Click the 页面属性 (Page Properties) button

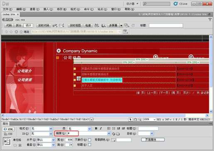(x=153, y=140)
